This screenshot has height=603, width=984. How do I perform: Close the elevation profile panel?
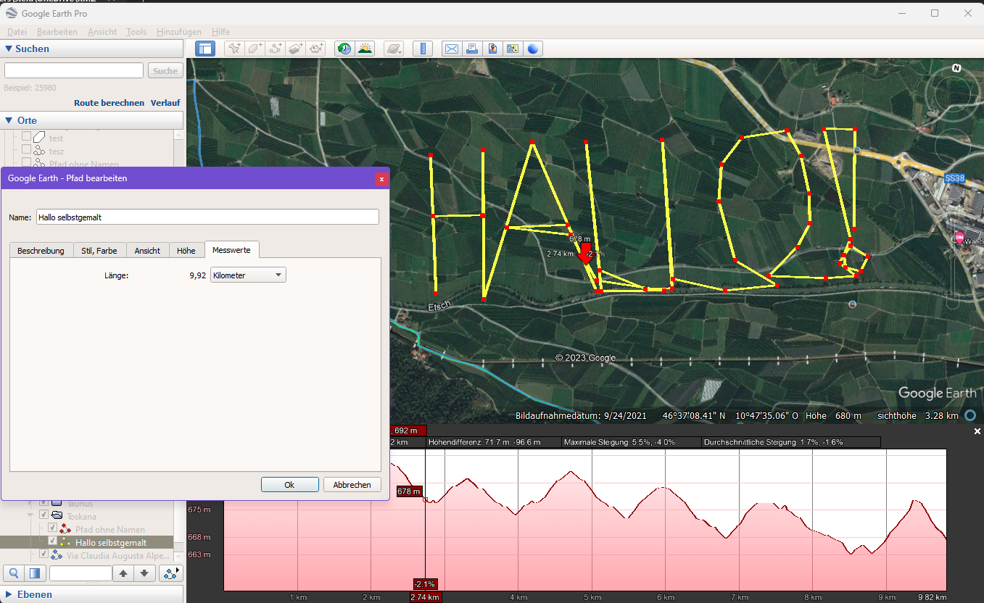[977, 431]
